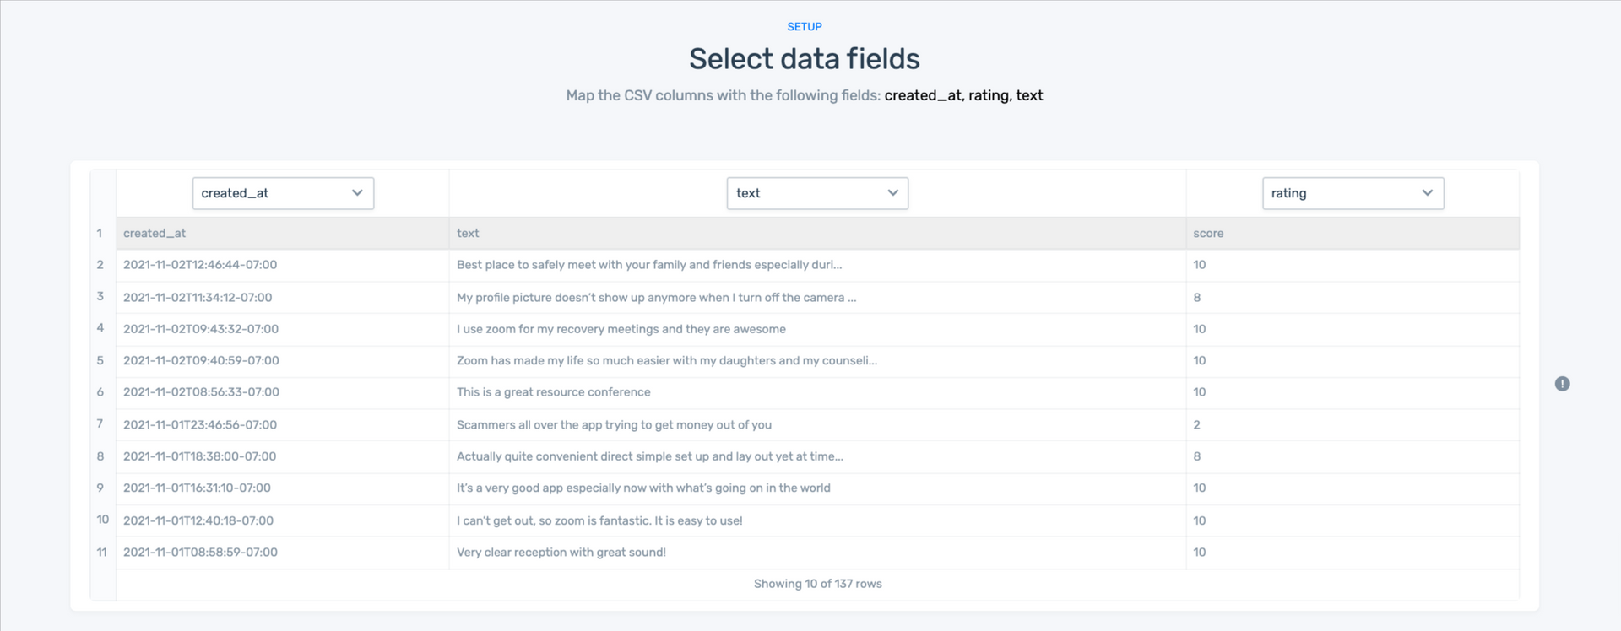
Task: Select timestamp 2021-11-01T23:46:56-07:00 cell
Action: click(200, 425)
